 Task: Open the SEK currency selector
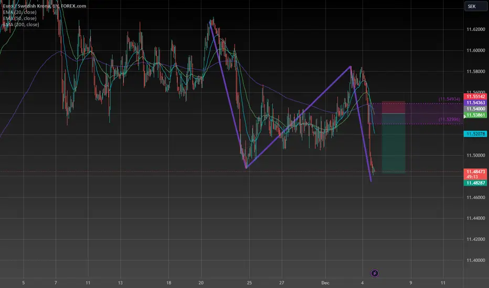pos(475,6)
